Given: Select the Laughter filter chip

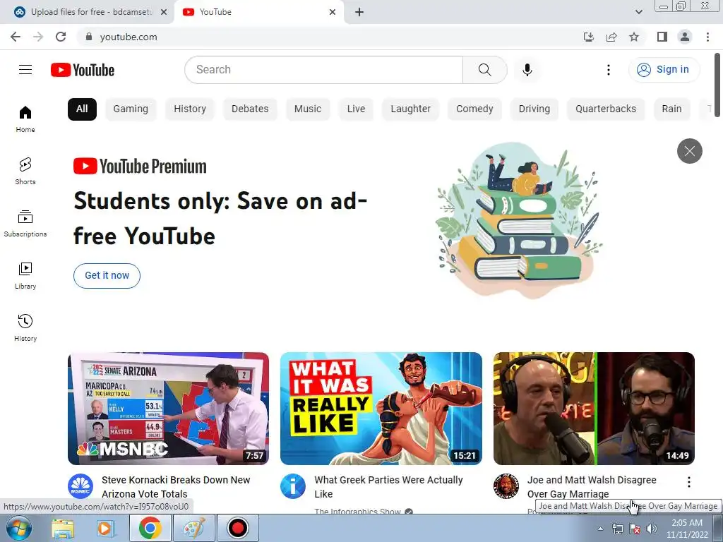Looking at the screenshot, I should pyautogui.click(x=410, y=109).
